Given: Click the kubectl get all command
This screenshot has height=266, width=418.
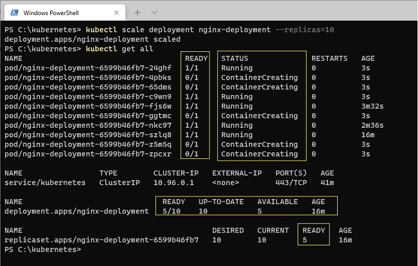Looking at the screenshot, I should coord(119,49).
